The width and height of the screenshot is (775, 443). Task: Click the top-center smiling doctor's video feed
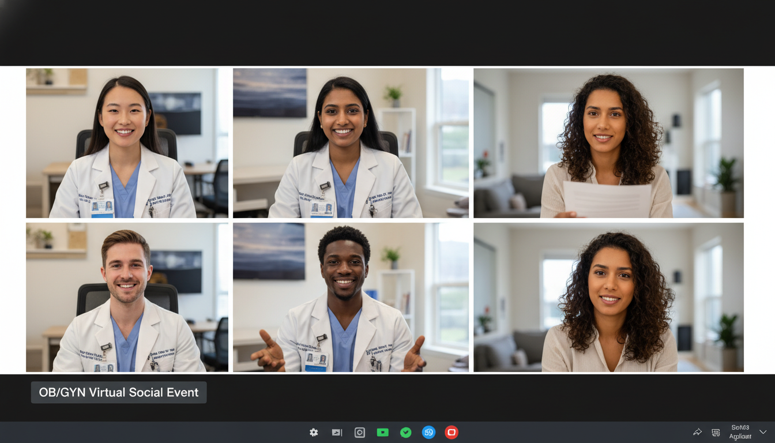[351, 143]
